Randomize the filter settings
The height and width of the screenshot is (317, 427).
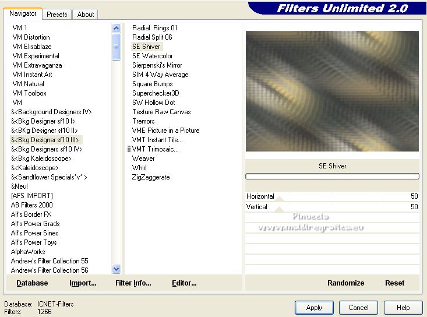click(345, 283)
